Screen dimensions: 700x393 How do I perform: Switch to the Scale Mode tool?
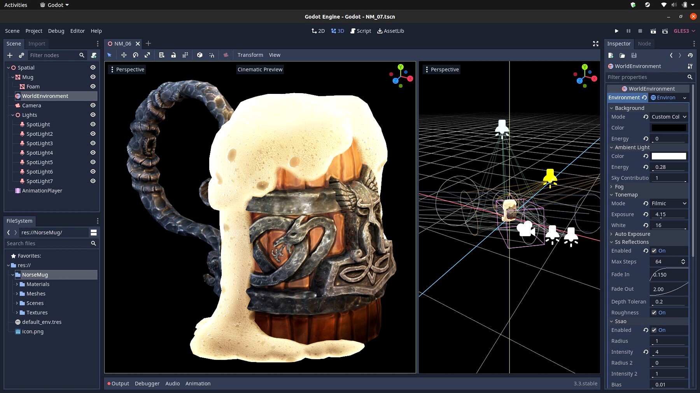pyautogui.click(x=147, y=55)
